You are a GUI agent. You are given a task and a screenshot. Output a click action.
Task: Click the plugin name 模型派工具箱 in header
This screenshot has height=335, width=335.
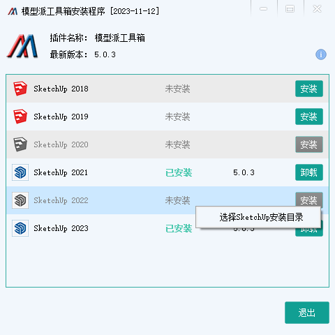point(120,38)
